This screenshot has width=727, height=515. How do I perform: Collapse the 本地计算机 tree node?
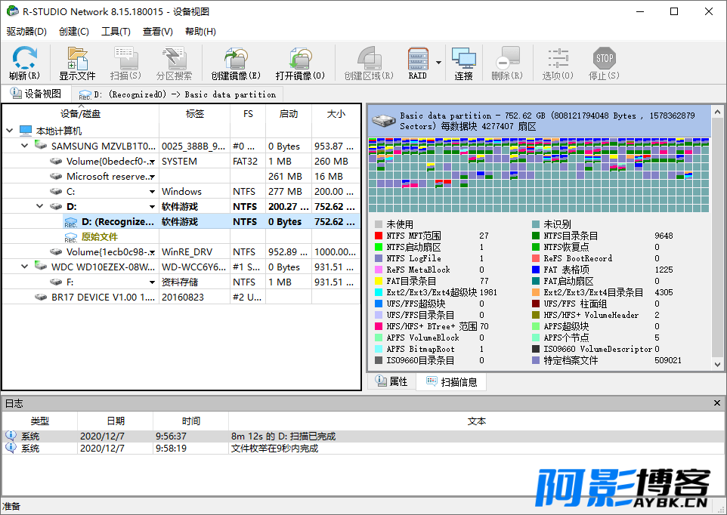9,131
